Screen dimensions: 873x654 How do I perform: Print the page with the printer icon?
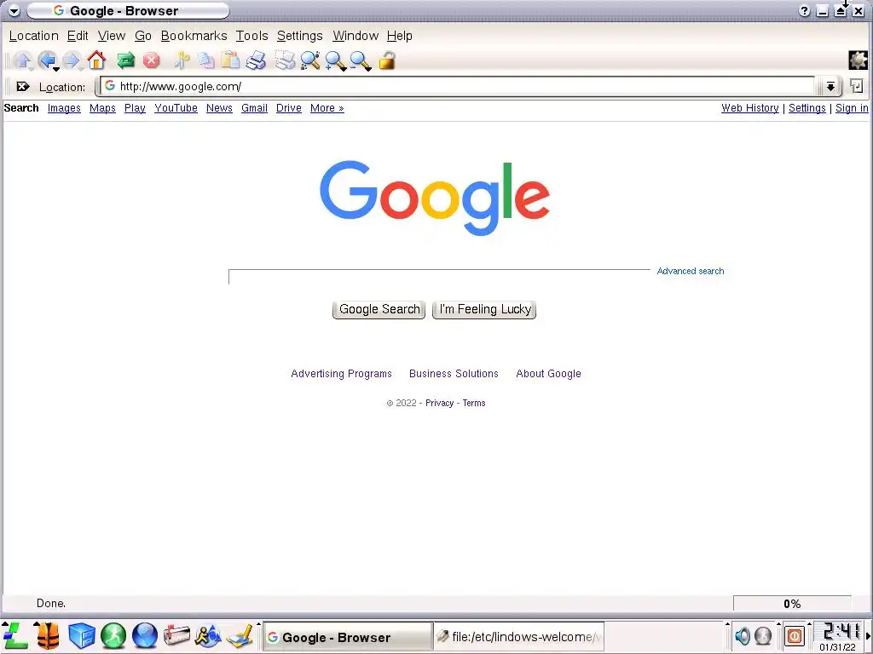point(256,60)
